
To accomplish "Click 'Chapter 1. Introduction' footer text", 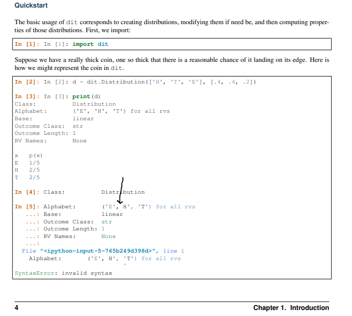I will coord(291,307).
